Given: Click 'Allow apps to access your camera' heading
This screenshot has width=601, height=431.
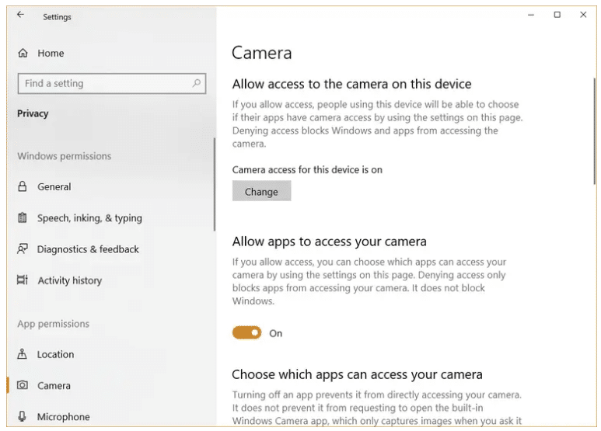Looking at the screenshot, I should [x=329, y=242].
